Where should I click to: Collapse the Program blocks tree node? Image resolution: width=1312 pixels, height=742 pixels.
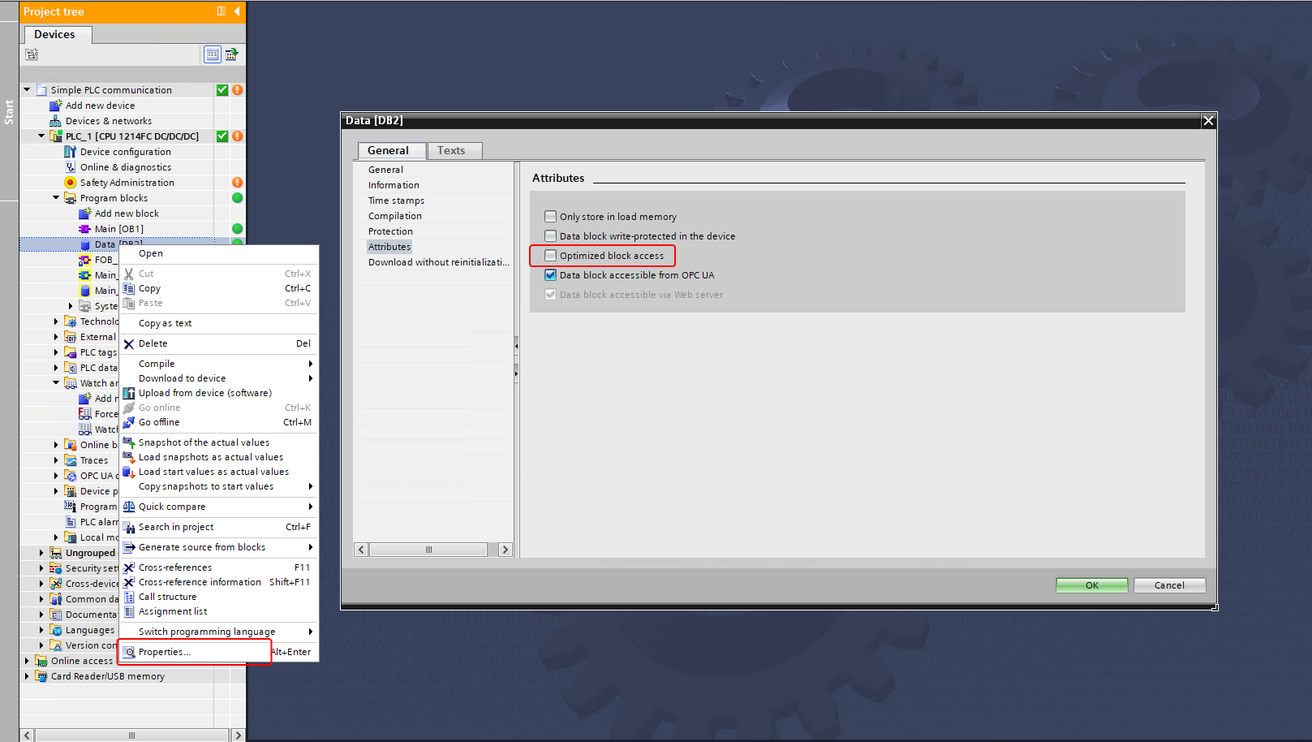(56, 198)
